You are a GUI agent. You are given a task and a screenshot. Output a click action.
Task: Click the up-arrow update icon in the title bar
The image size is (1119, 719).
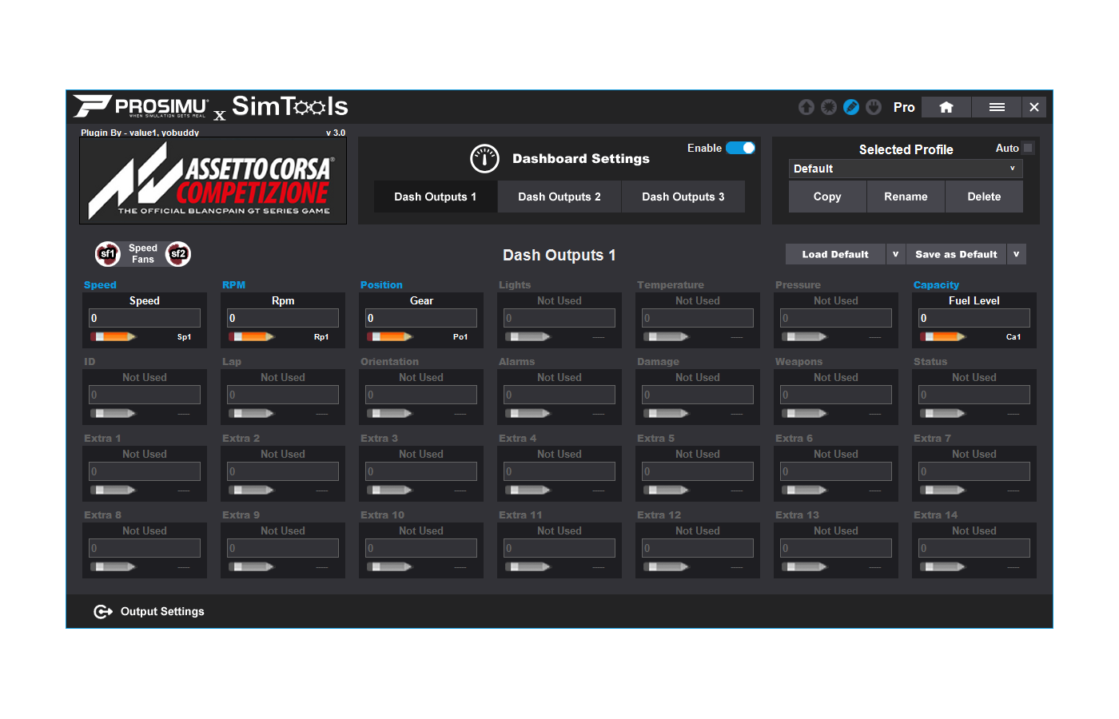tap(806, 107)
